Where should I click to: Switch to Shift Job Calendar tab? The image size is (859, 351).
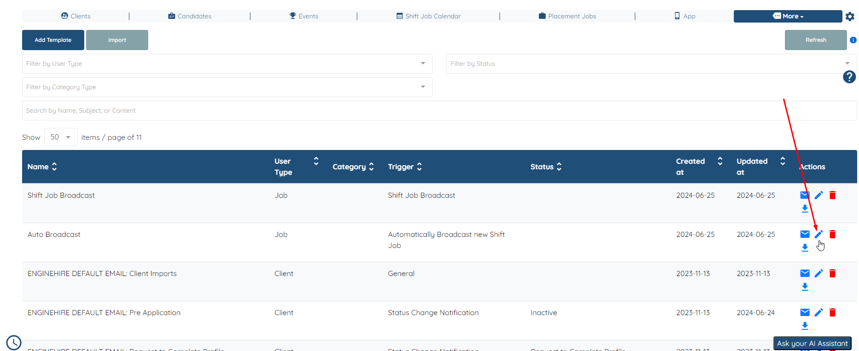pyautogui.click(x=429, y=16)
